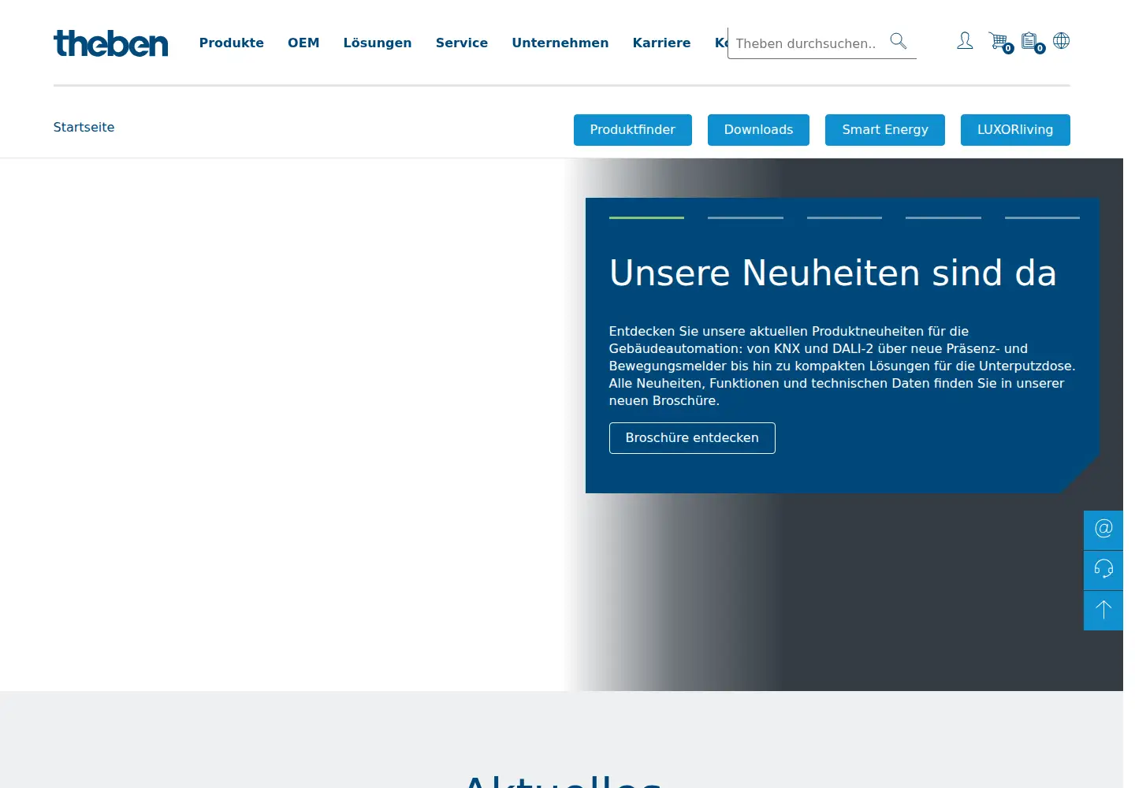
Task: Open the user account icon
Action: tap(965, 41)
